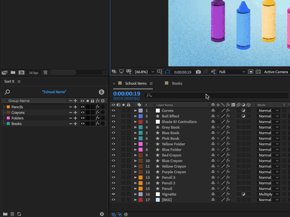
Task: Expand the Curves layer properties
Action: click(x=136, y=111)
